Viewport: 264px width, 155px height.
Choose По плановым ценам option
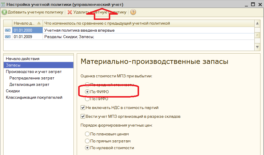(87, 134)
